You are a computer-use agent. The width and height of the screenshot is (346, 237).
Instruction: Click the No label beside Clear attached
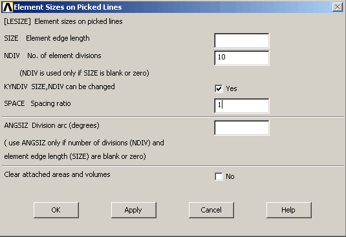pos(230,177)
